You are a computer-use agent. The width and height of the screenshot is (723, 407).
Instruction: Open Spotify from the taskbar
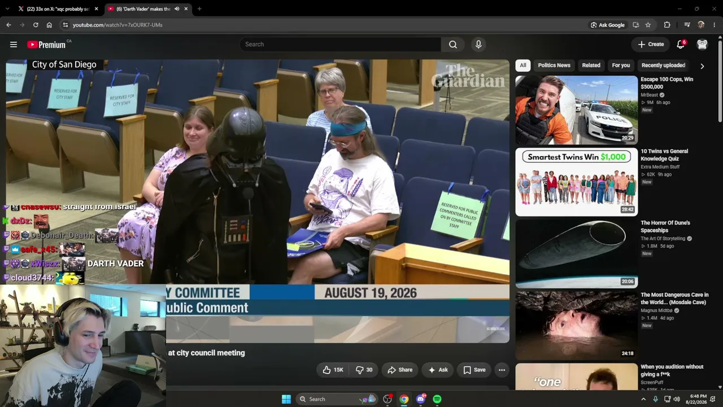coord(437,399)
